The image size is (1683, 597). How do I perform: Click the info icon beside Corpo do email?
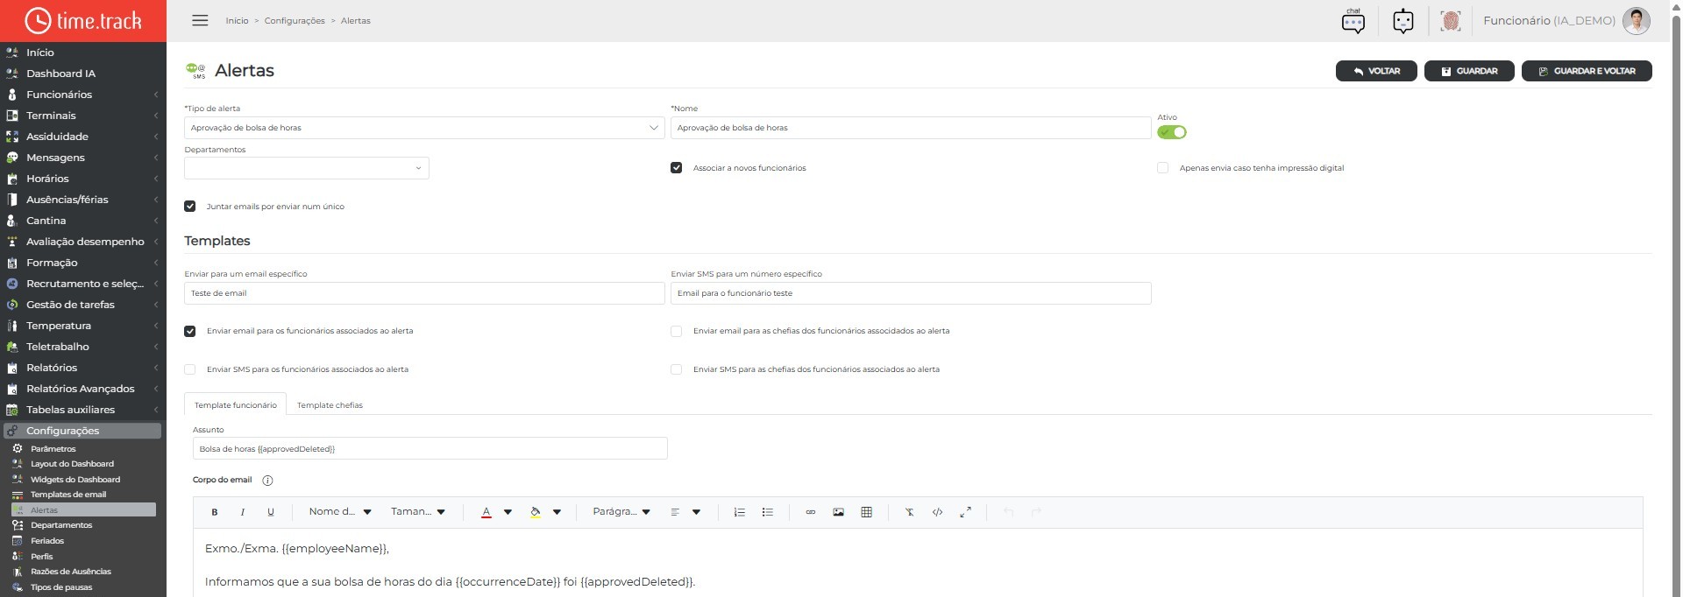(x=268, y=481)
